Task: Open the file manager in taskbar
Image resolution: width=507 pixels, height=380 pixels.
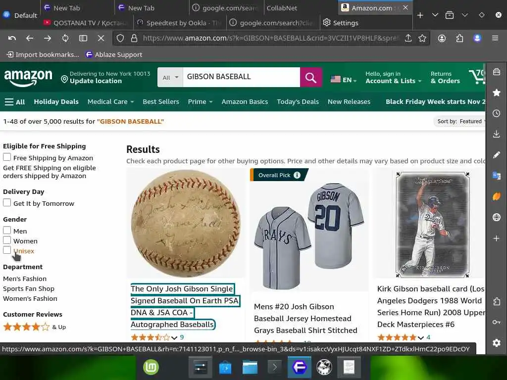Action: pos(250,367)
